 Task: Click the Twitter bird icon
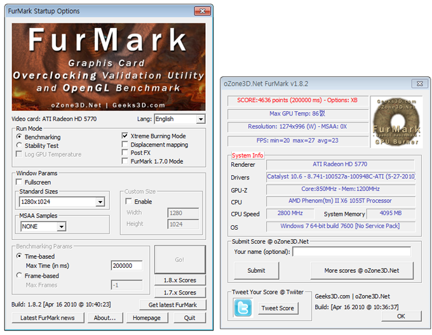point(243,308)
